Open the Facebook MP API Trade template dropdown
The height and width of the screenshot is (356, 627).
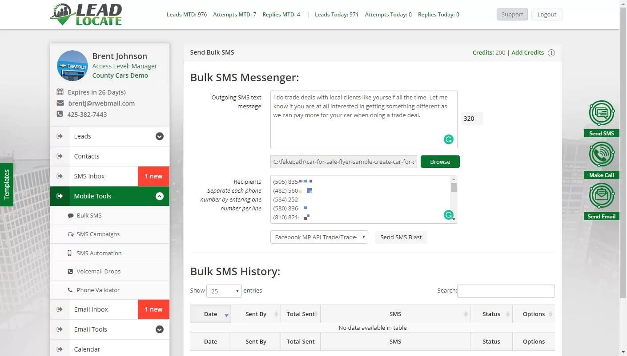pyautogui.click(x=319, y=237)
